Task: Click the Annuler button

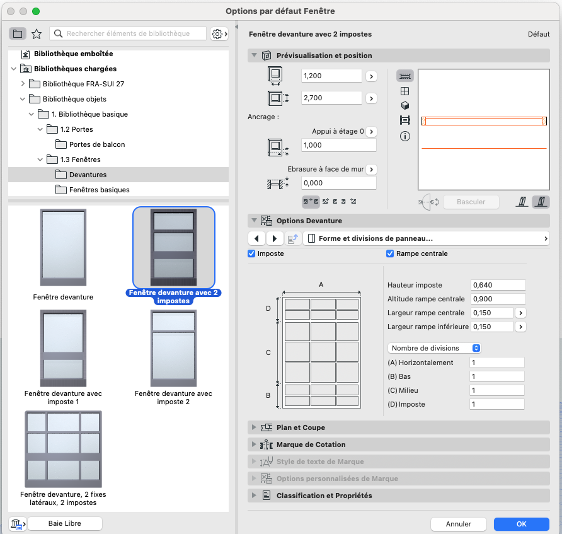Action: tap(459, 524)
